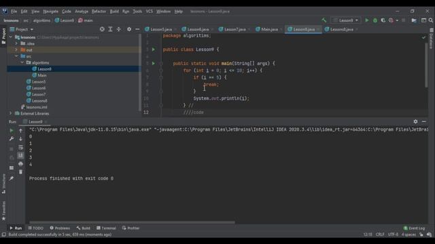Click the console horizontal scrollbar
The height and width of the screenshot is (244, 435).
click(x=132, y=222)
